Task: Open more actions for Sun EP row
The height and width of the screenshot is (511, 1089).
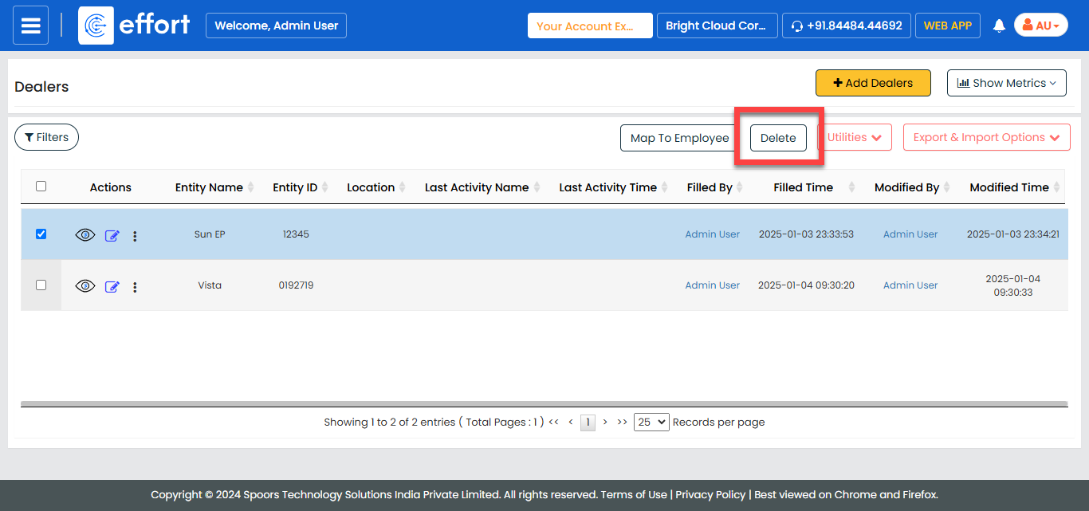Action: (x=135, y=236)
